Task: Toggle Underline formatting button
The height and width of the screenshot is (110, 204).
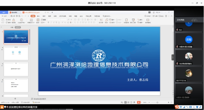Action: point(54,22)
